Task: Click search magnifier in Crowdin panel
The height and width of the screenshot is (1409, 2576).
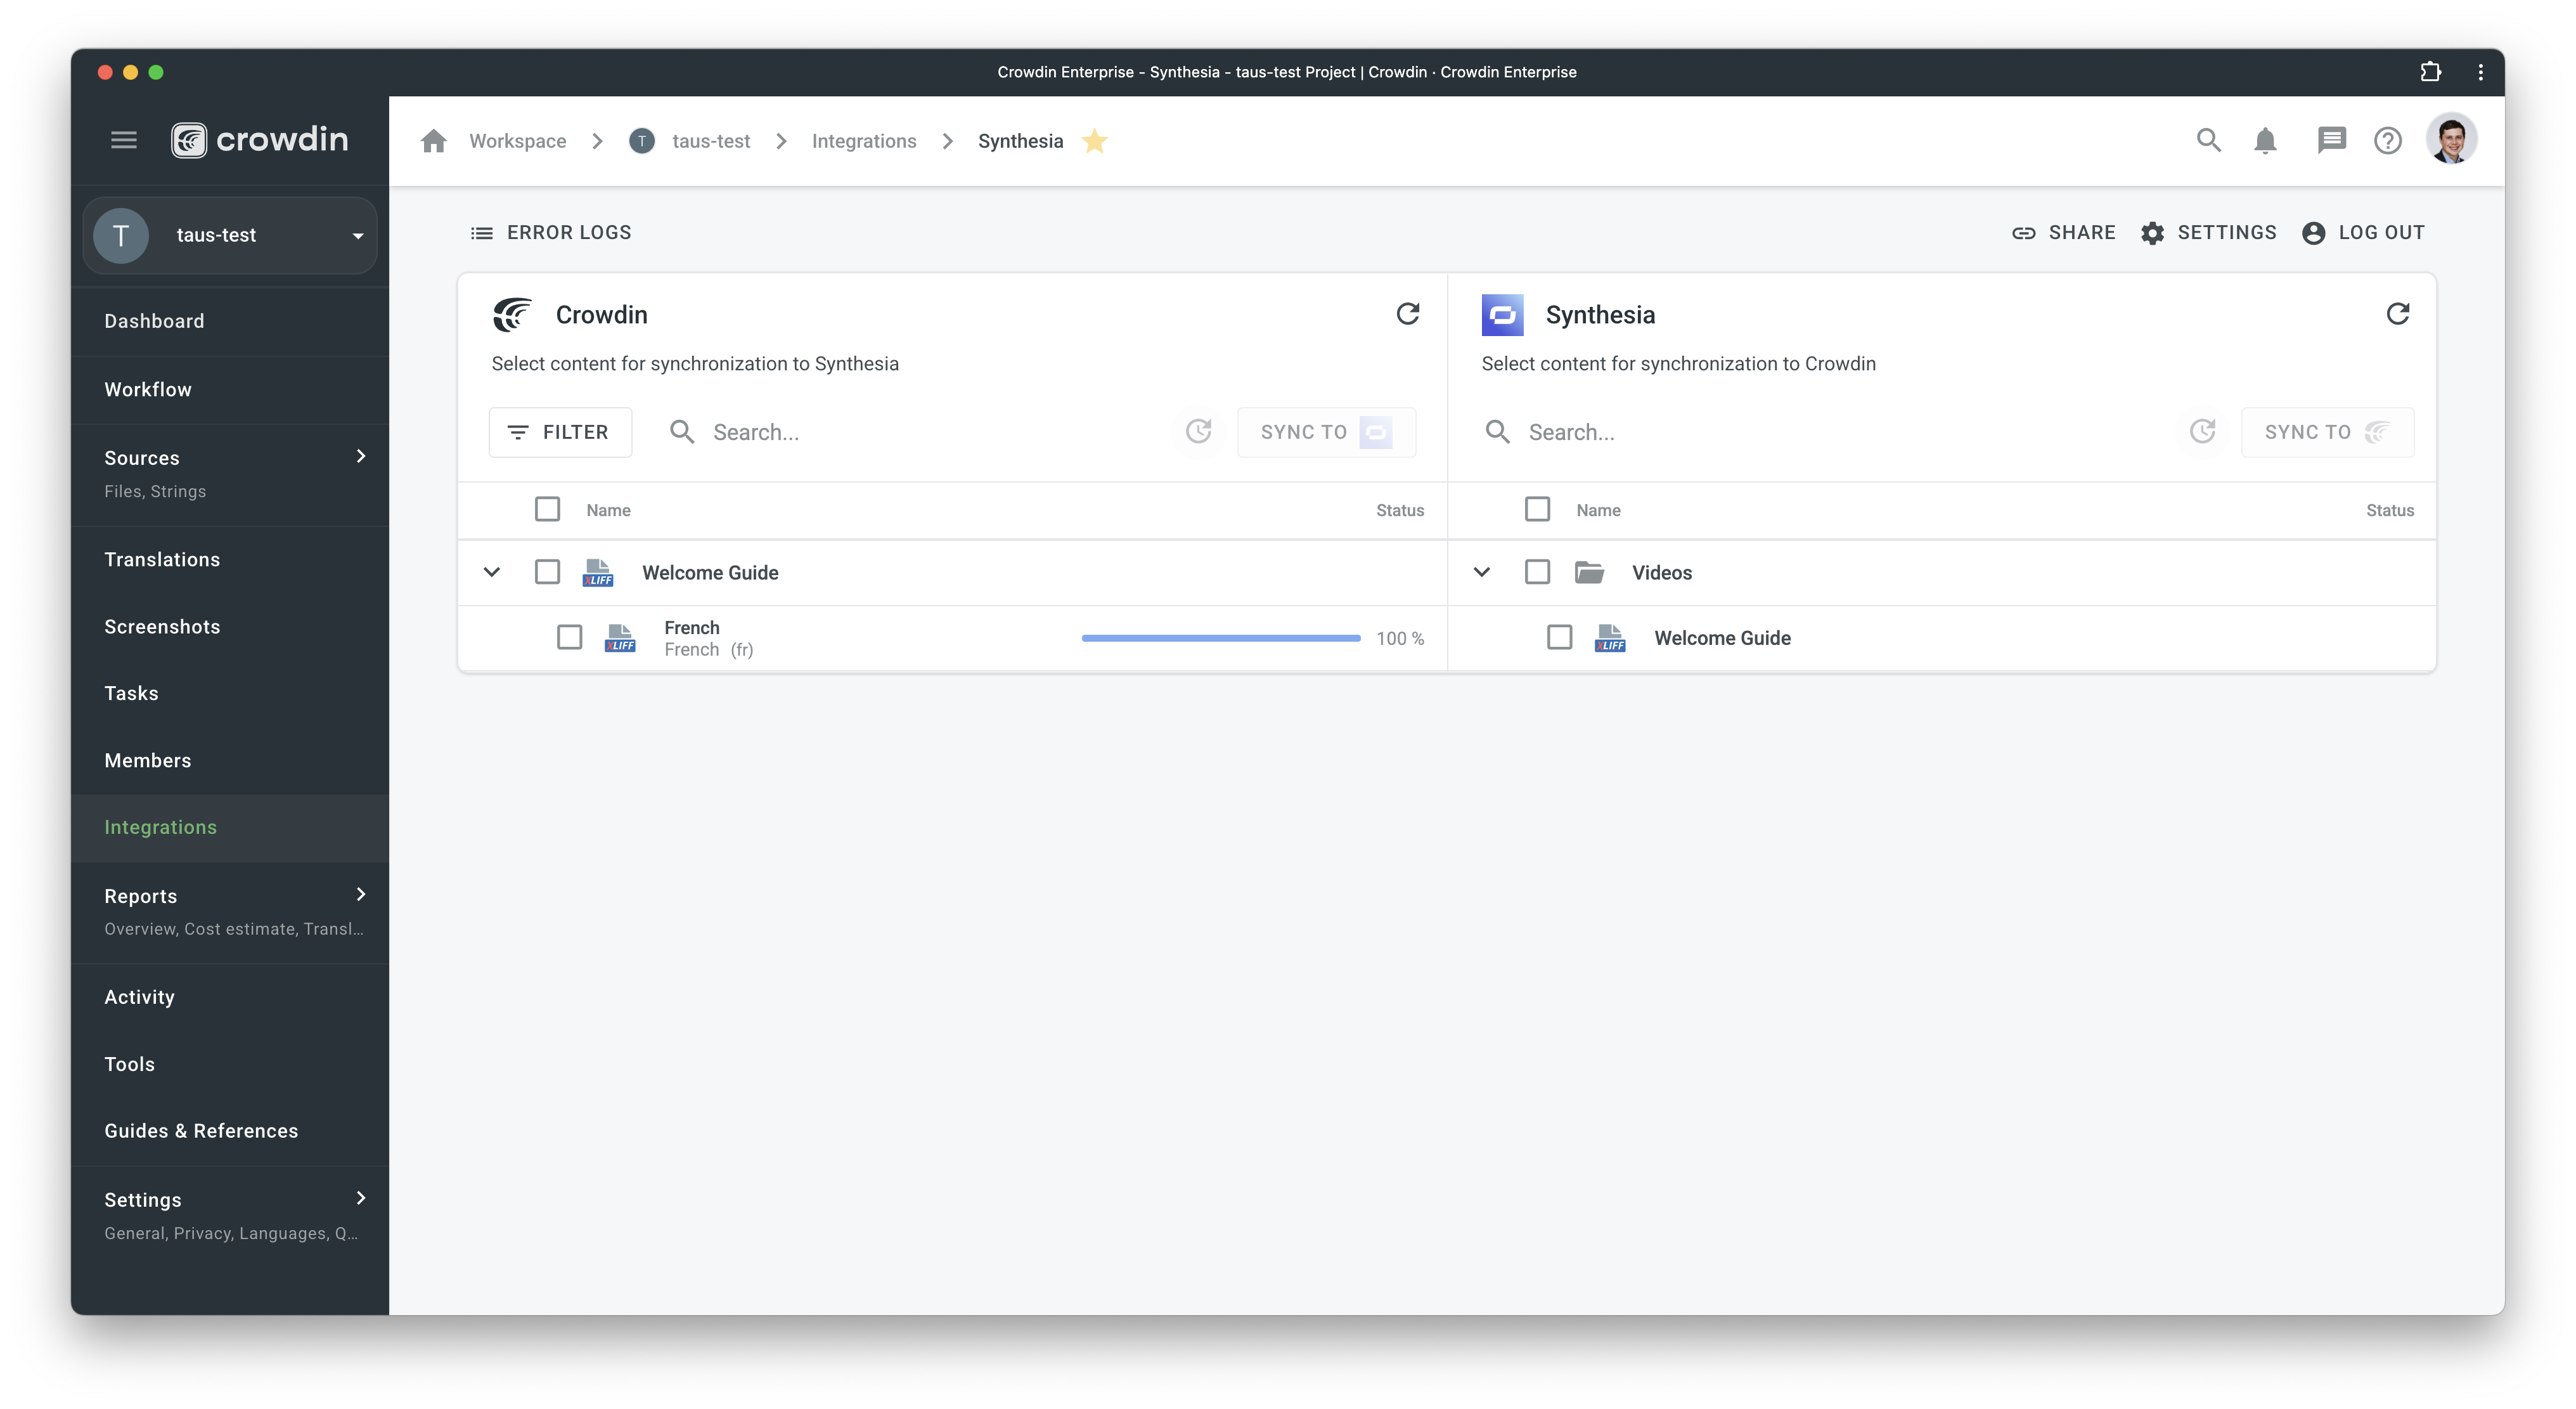Action: 682,431
